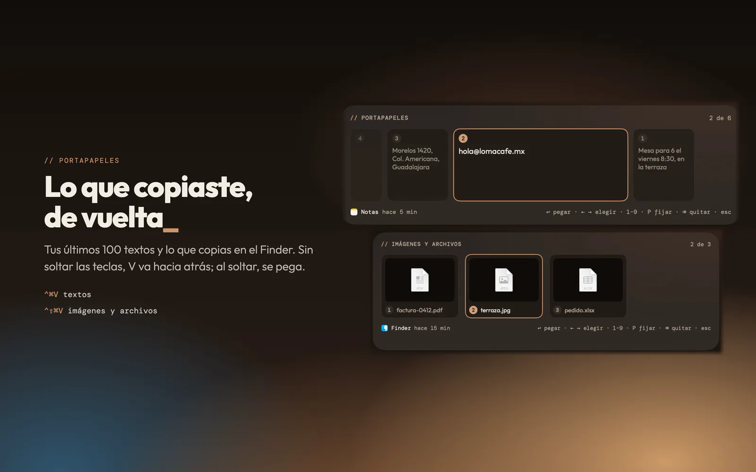Screen dimensions: 756x472
Task: Click pegar hint in Portapapeles panel
Action: [x=558, y=212]
